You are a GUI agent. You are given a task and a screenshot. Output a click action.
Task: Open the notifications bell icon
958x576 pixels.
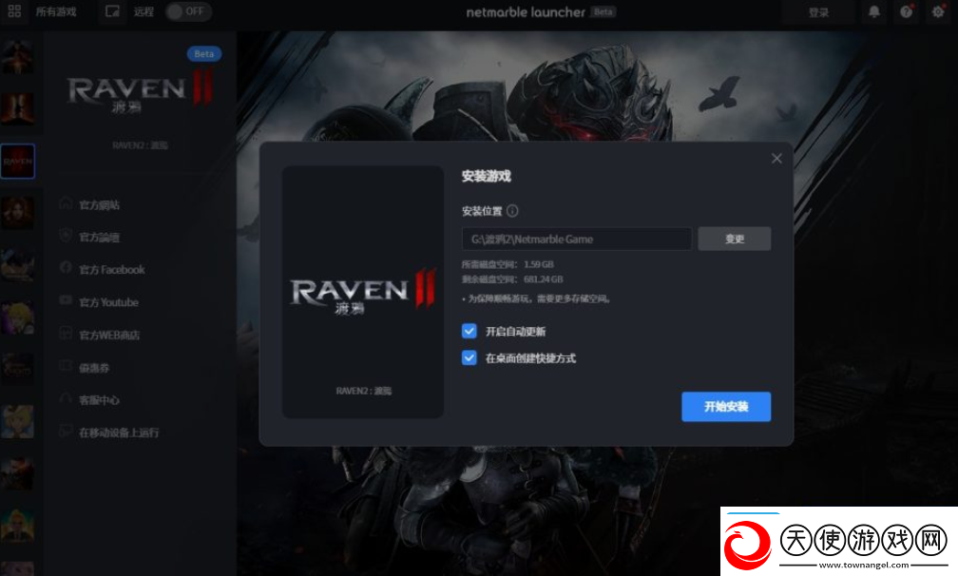(x=874, y=11)
